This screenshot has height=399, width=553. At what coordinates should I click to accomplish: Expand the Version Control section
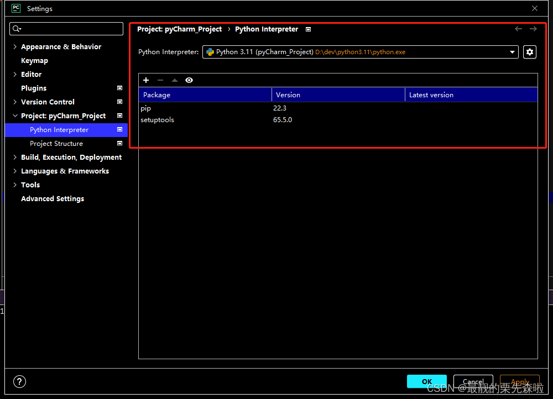point(15,102)
